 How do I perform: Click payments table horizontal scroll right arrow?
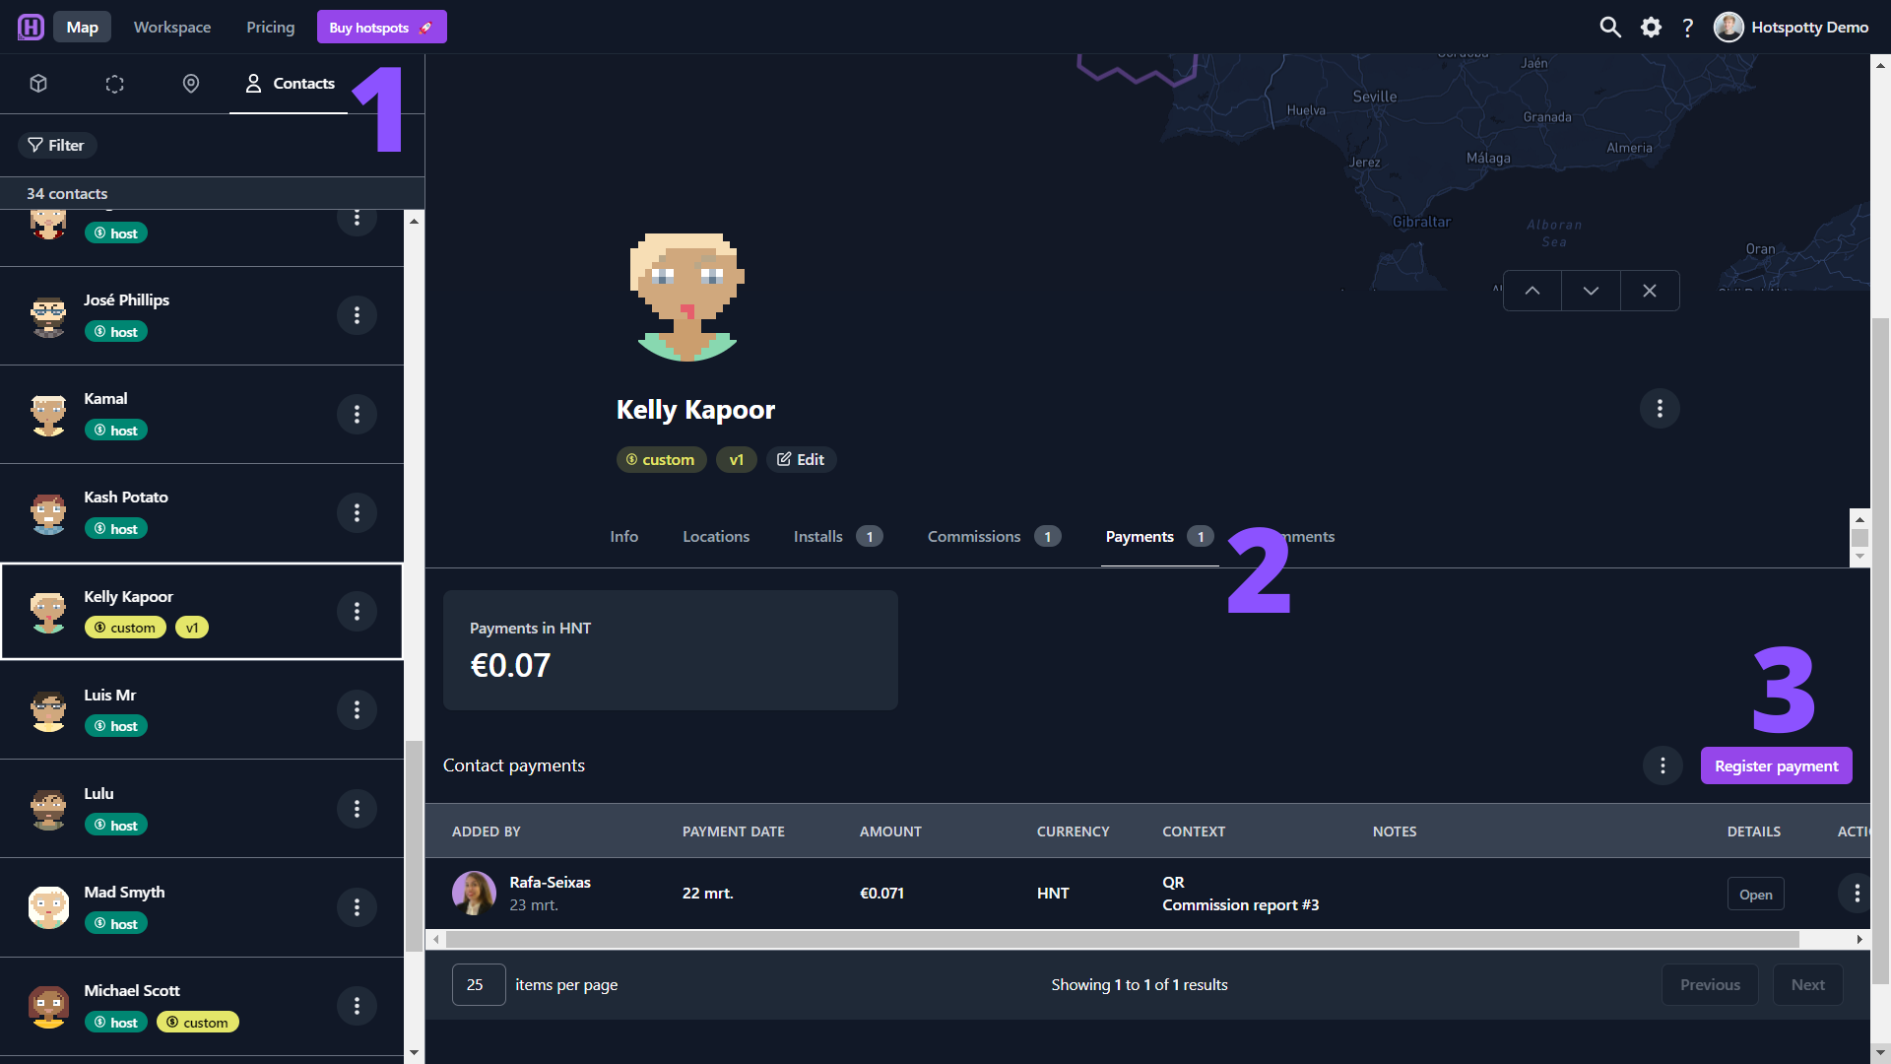(x=1859, y=940)
